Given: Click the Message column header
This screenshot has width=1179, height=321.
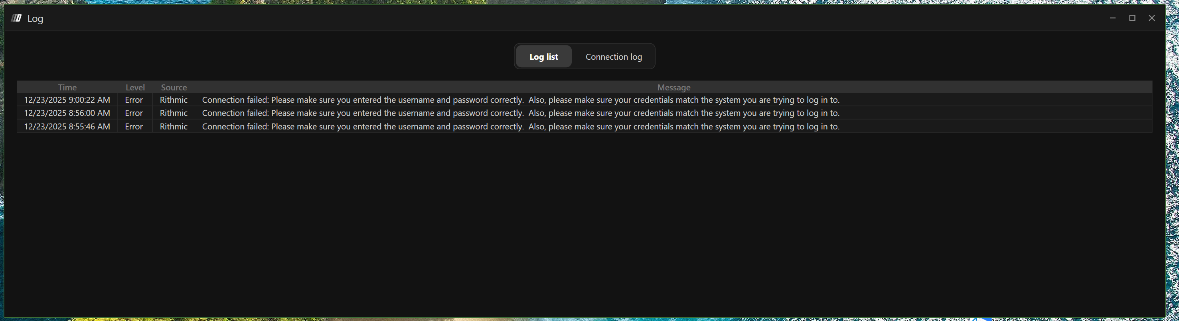Looking at the screenshot, I should pos(674,87).
